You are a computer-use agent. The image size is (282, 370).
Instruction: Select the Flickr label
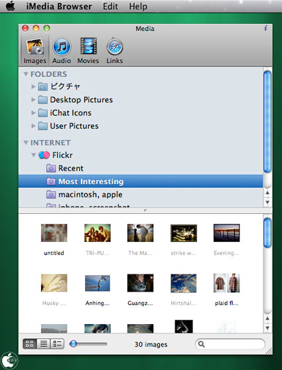(62, 155)
